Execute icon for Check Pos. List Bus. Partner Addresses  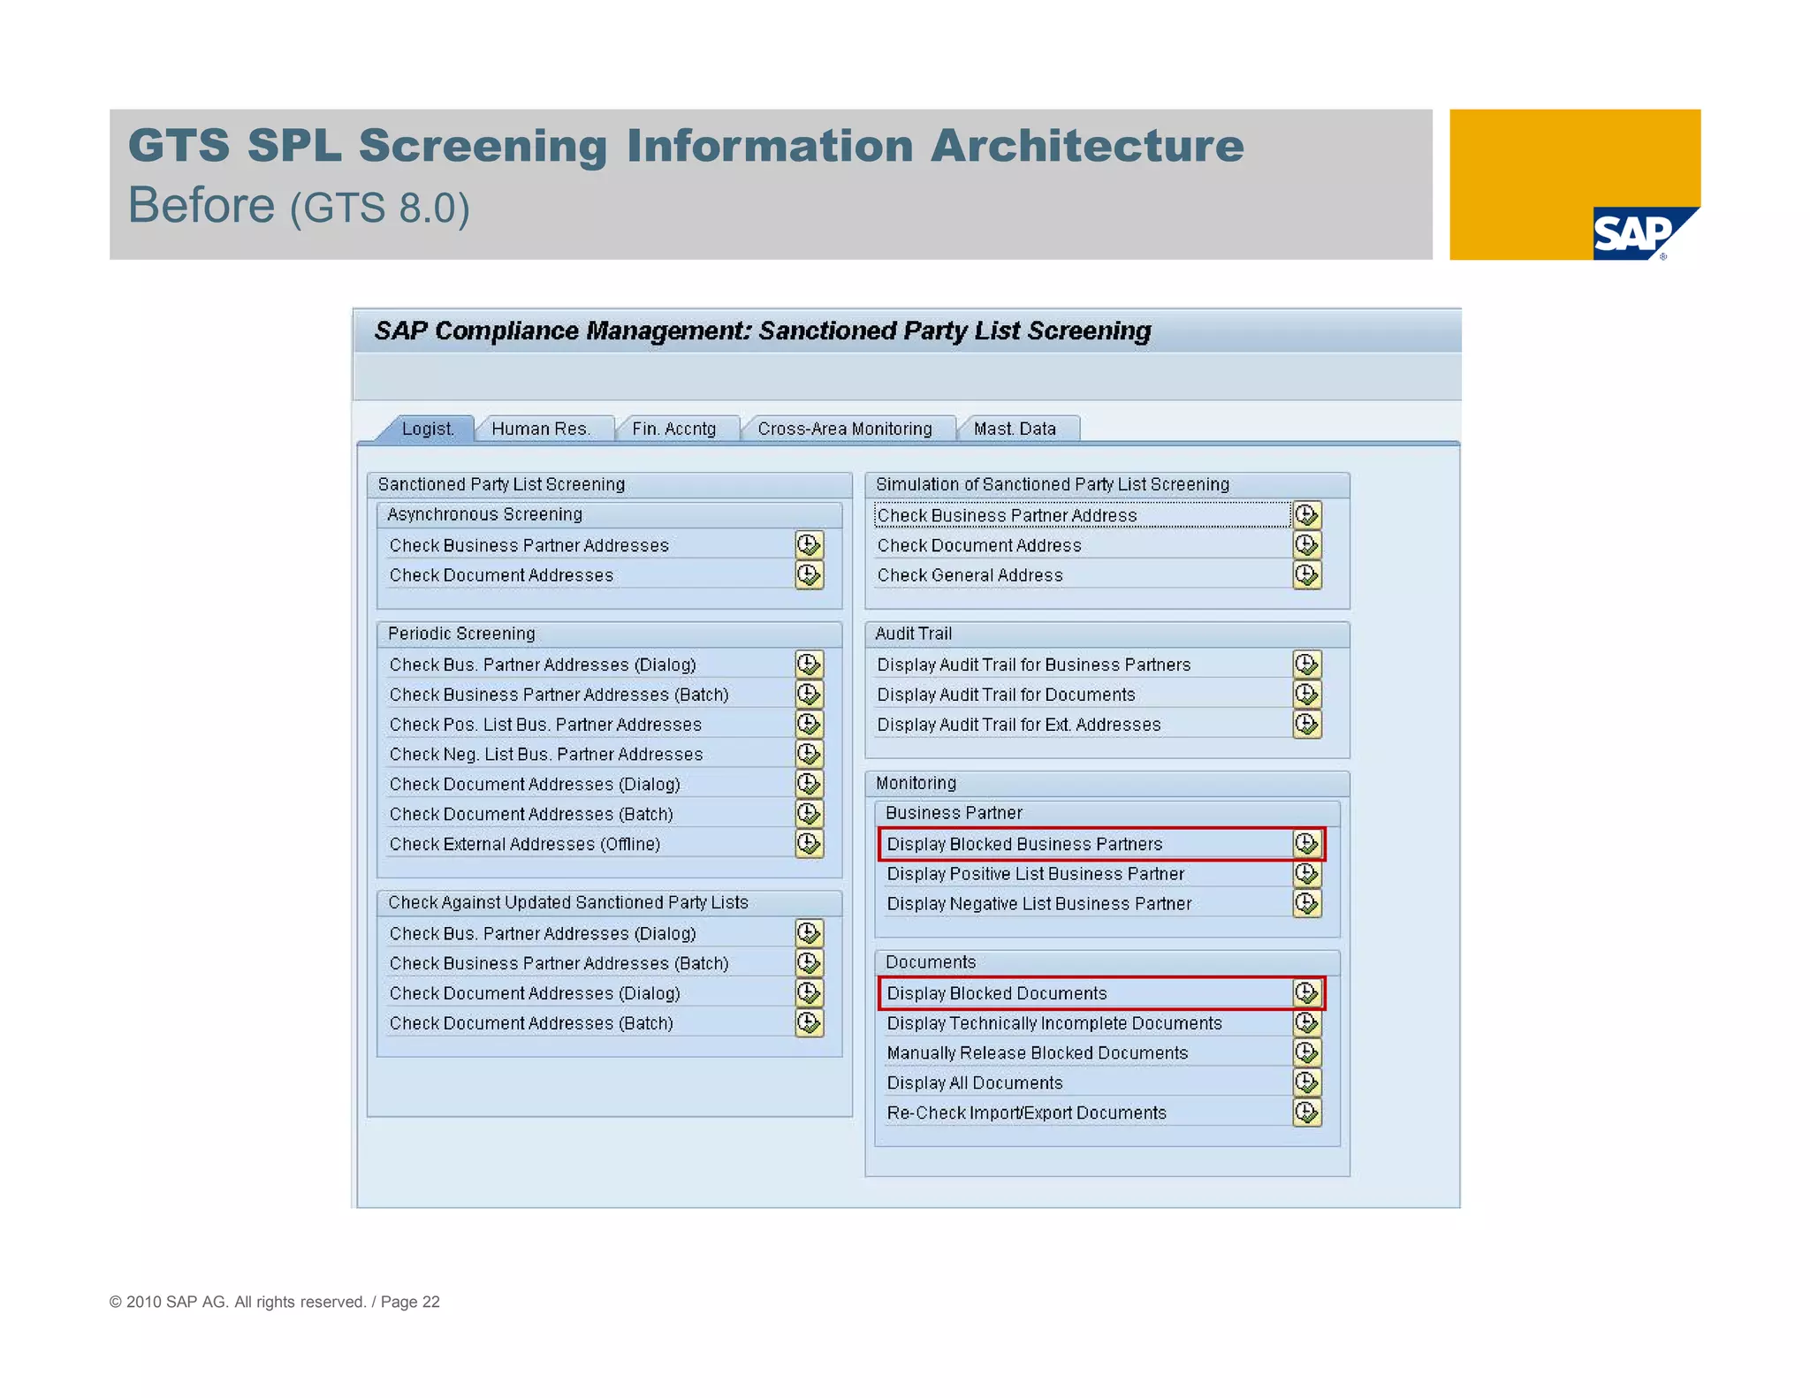click(810, 725)
